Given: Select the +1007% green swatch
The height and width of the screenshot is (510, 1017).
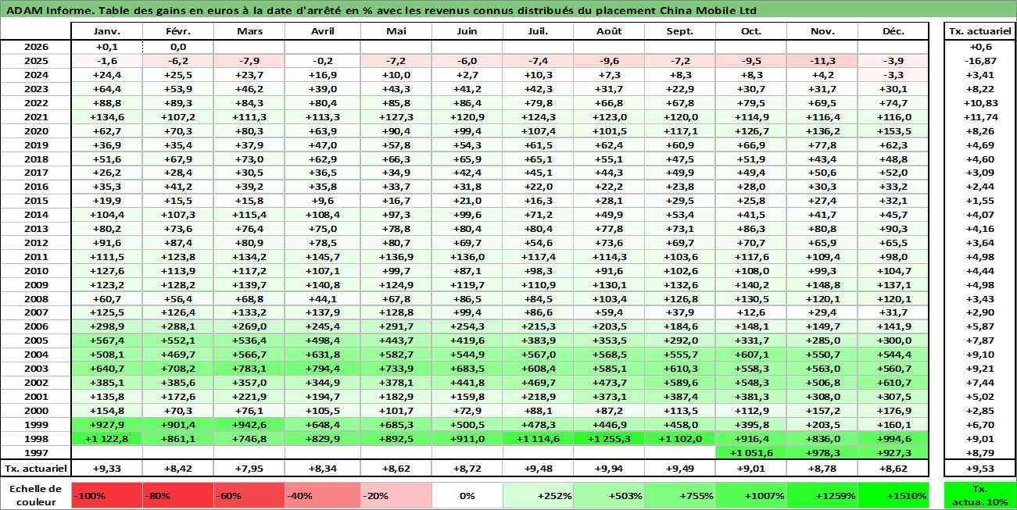Looking at the screenshot, I should pyautogui.click(x=751, y=495).
